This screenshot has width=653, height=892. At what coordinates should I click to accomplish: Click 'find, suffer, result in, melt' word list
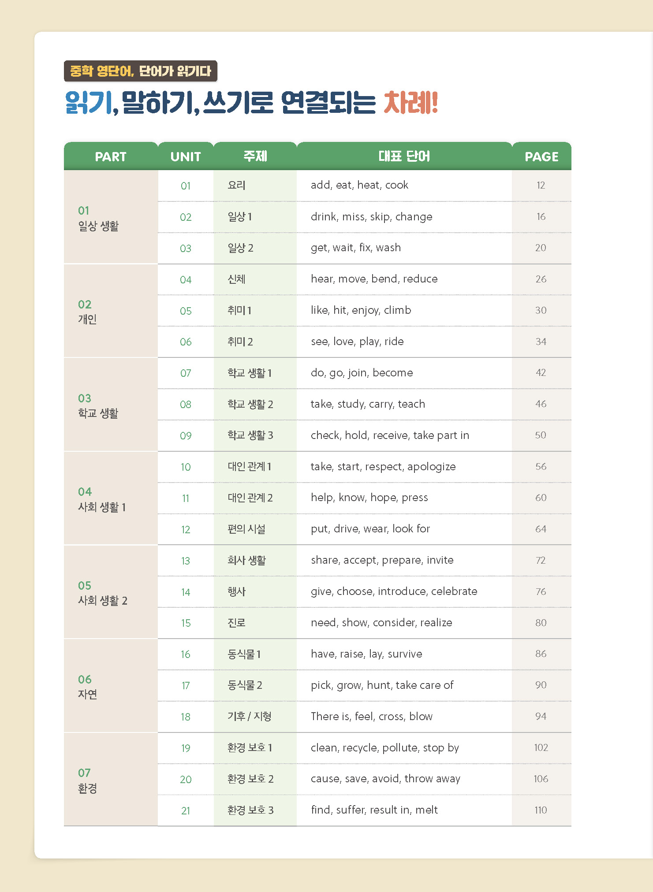(x=374, y=810)
